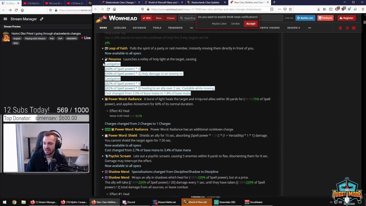366x206 pixels.
Task: Go back in the Wowhead browser window
Action: click(96, 9)
